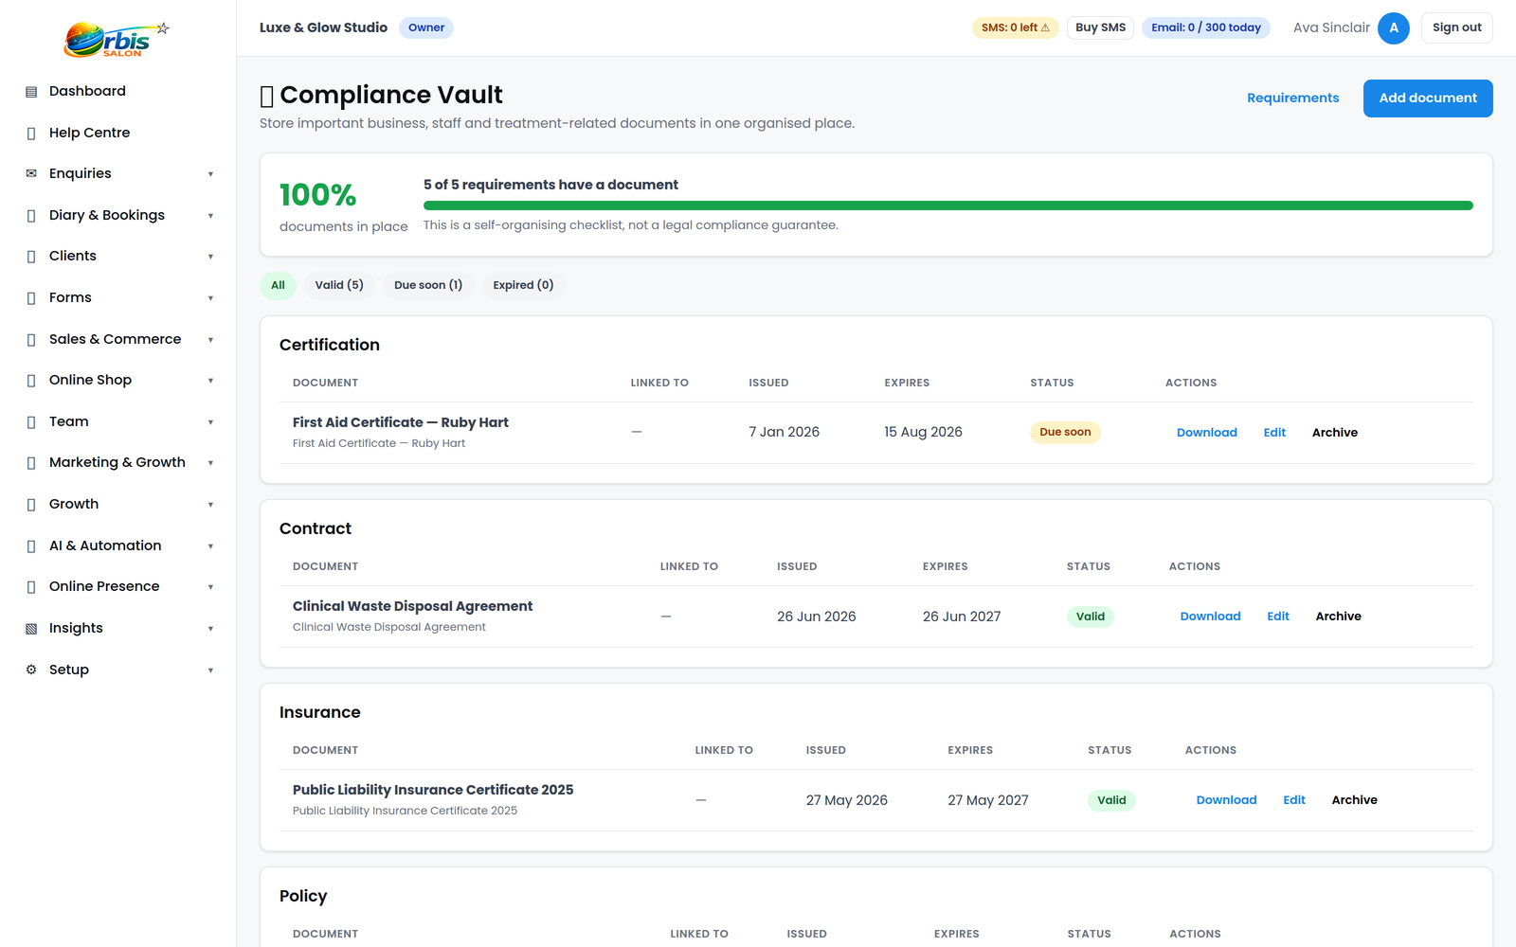Click the Compliance Vault heading icon
This screenshot has width=1516, height=947.
[267, 97]
